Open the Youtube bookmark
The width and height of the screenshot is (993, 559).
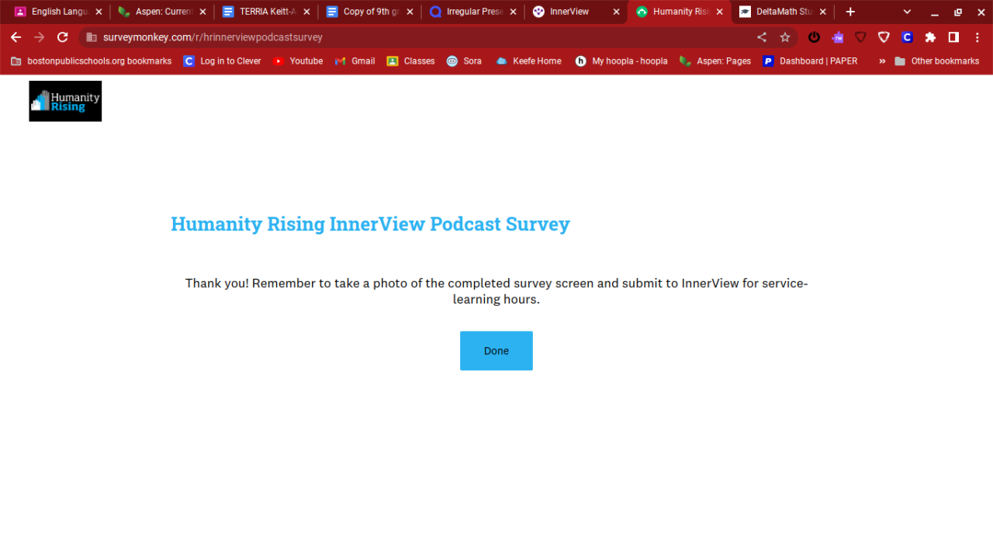tap(298, 61)
